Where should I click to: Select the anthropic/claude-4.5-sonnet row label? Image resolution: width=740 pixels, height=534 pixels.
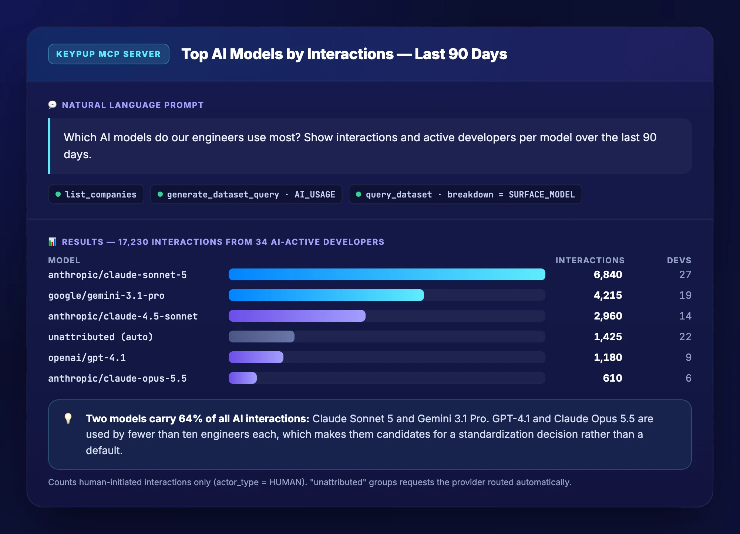[123, 316]
